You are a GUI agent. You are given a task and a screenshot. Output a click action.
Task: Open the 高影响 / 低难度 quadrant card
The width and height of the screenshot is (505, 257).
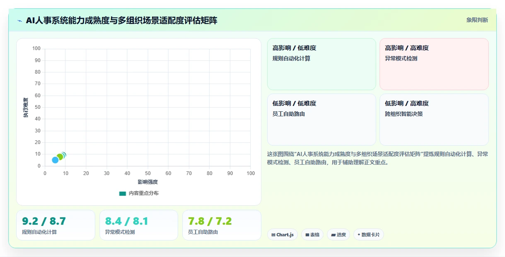click(x=321, y=64)
